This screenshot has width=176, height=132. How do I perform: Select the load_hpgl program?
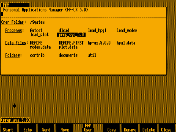click(x=97, y=31)
